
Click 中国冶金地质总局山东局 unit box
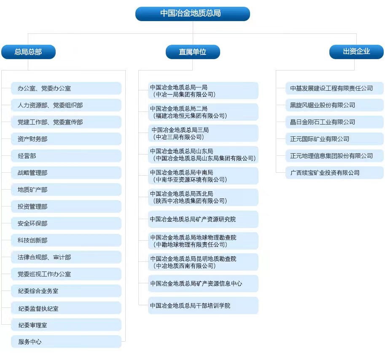[x=203, y=155]
